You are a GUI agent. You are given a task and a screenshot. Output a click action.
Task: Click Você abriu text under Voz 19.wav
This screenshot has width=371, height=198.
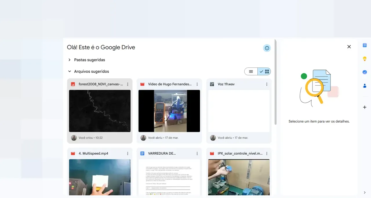point(233,138)
